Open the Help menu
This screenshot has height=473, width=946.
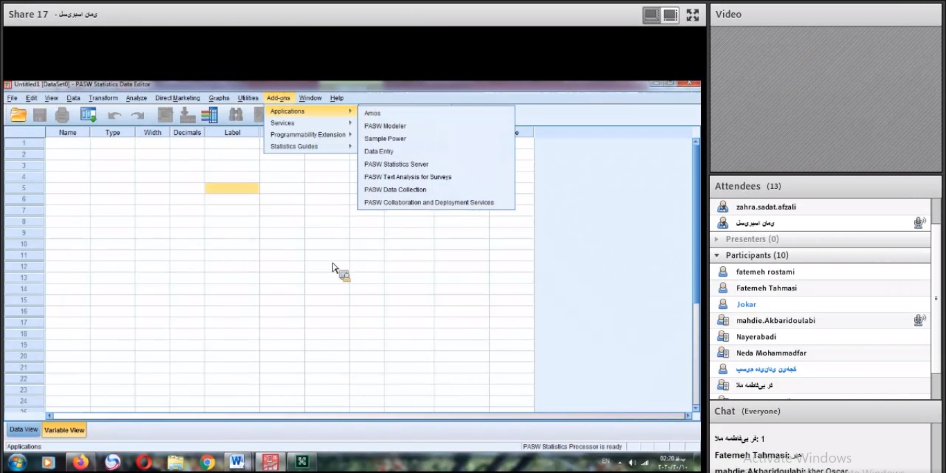pyautogui.click(x=337, y=98)
